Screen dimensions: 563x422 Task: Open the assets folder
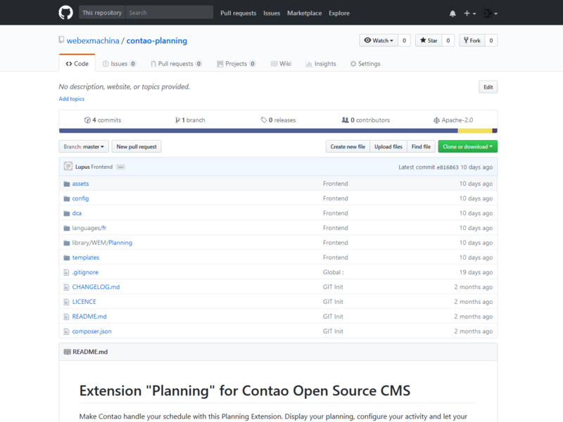tap(80, 184)
